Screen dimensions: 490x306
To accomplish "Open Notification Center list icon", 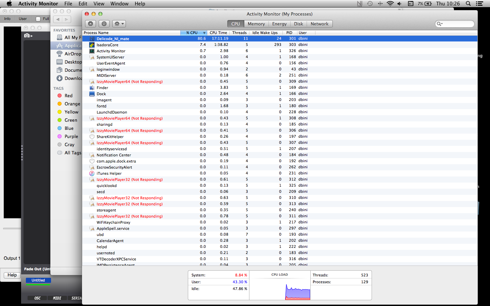I will click(479, 4).
